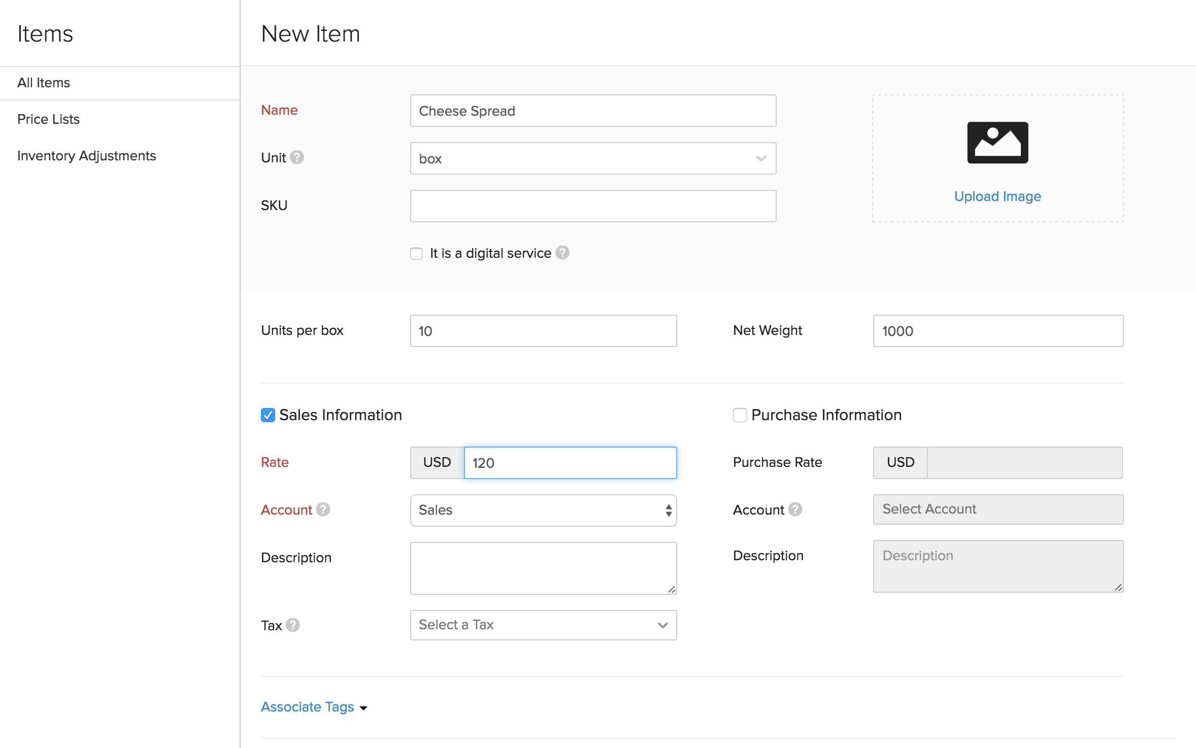Click the image placeholder picture icon
The width and height of the screenshot is (1196, 748).
pyautogui.click(x=998, y=143)
